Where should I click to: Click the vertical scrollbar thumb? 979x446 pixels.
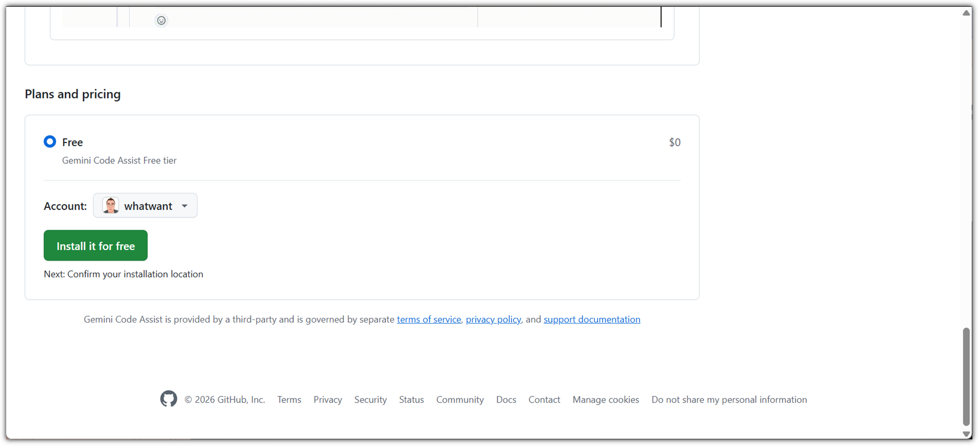tap(966, 377)
